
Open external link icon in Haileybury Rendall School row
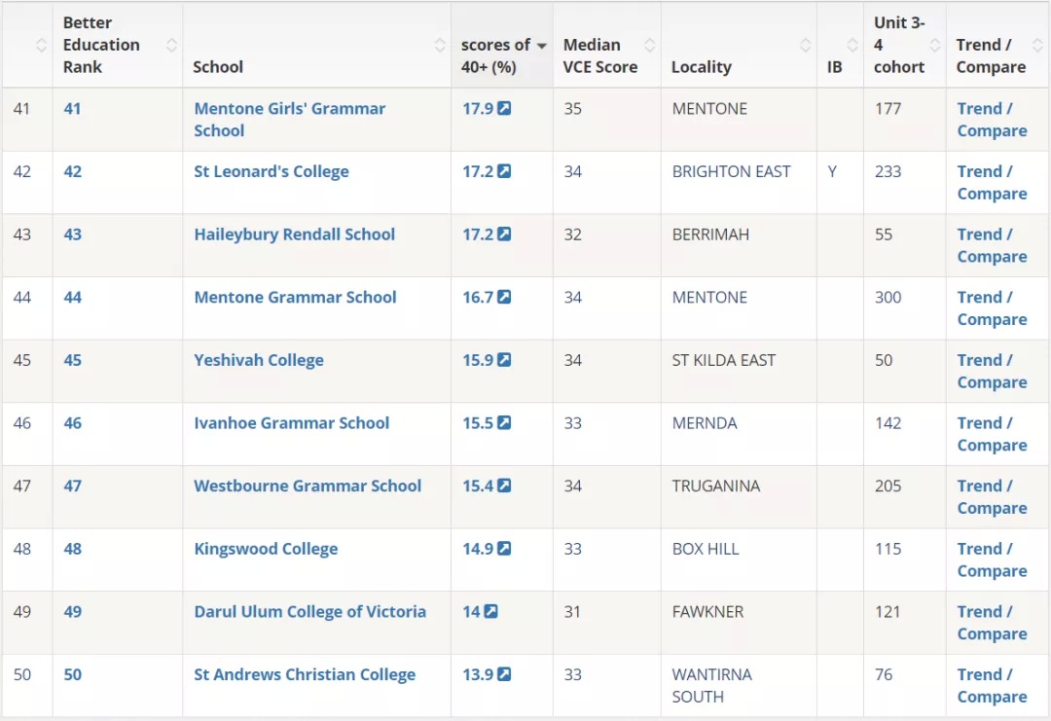[x=504, y=234]
